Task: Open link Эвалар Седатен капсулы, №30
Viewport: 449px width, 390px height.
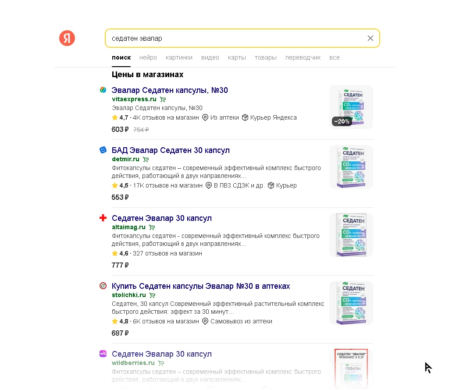Action: coord(170,90)
